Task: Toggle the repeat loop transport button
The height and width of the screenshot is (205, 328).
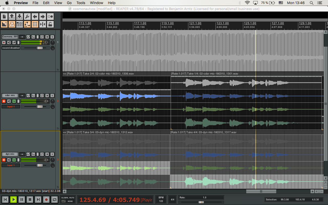Action: pyautogui.click(x=54, y=199)
